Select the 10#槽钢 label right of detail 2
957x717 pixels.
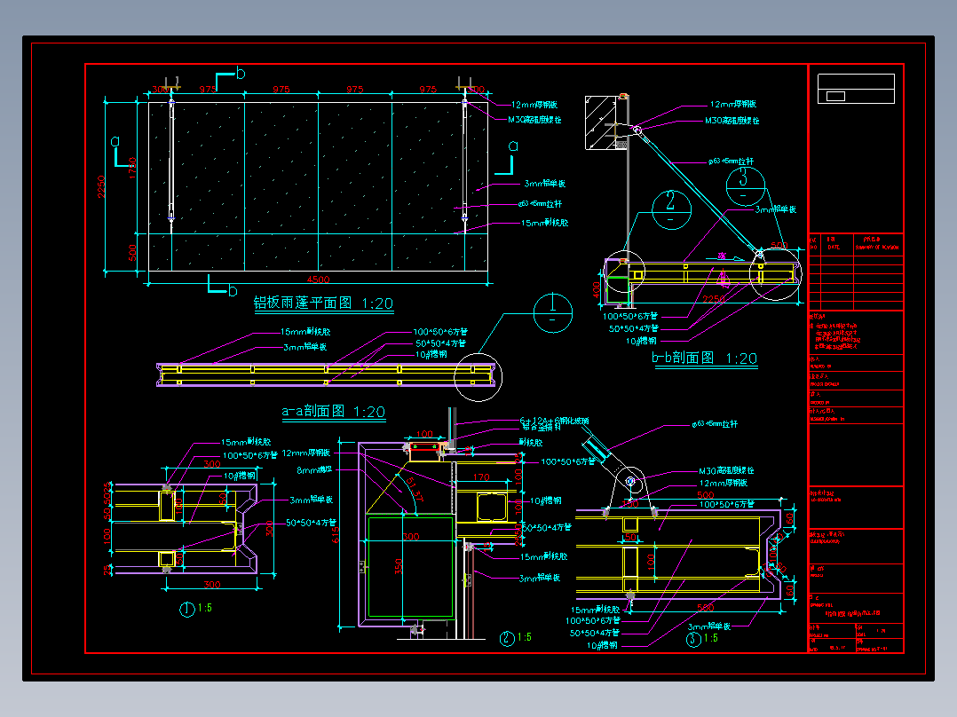tap(545, 500)
